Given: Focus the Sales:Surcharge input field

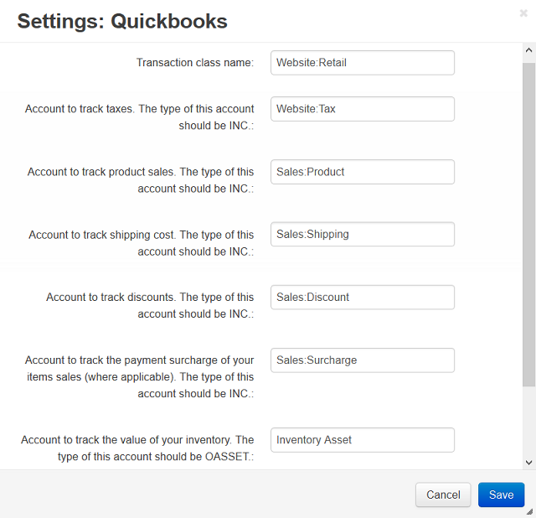Looking at the screenshot, I should point(363,360).
